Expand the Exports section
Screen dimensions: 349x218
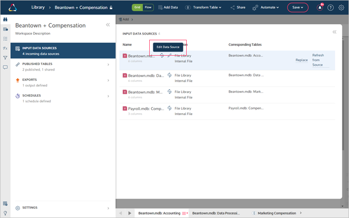[108, 80]
